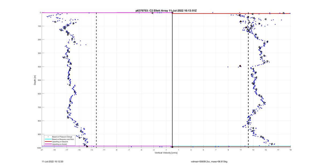The height and width of the screenshot is (166, 321).
Task: Click x-axis tick label '-13'
Action: 91,150
